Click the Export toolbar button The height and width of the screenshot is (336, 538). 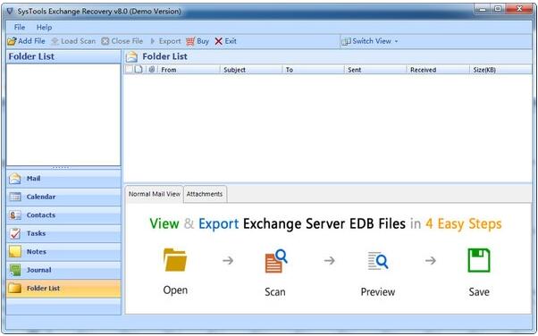(165, 41)
